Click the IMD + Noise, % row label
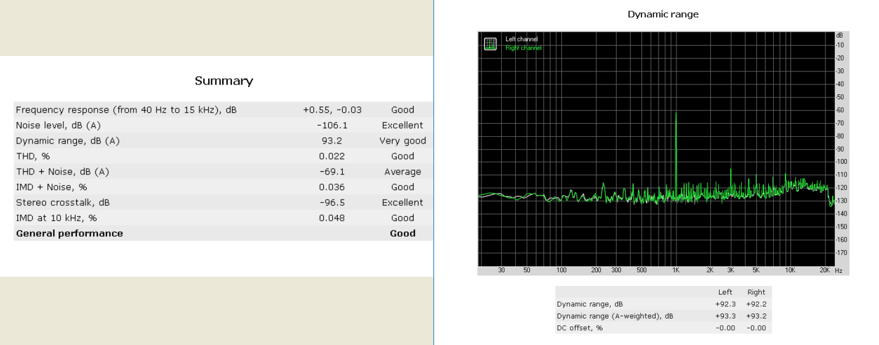 click(51, 187)
